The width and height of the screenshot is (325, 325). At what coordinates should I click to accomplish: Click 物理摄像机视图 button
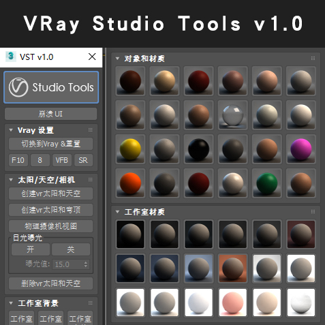point(50,226)
